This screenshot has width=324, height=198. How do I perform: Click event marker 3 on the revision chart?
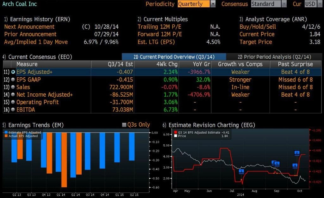[241, 171]
